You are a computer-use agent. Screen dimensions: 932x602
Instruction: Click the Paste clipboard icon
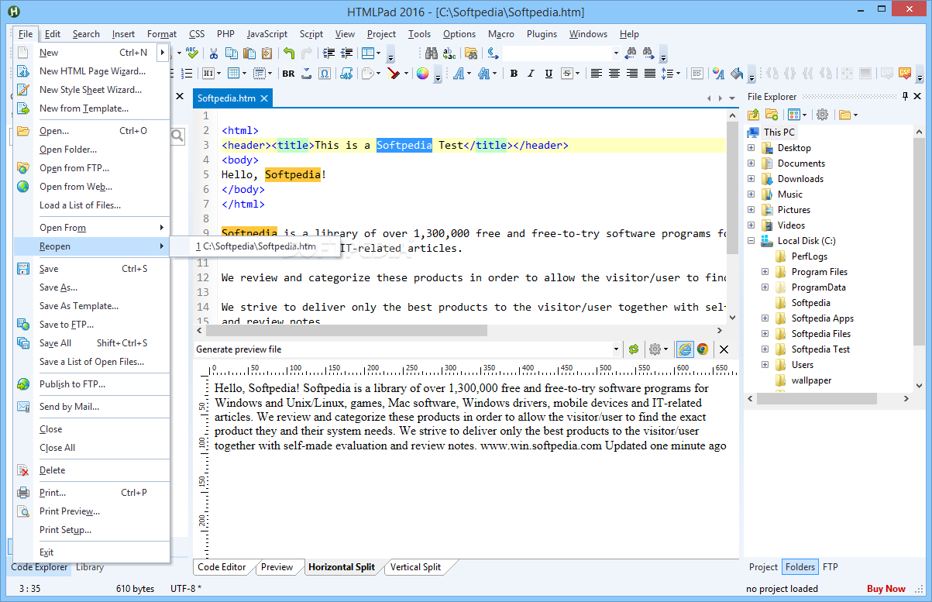249,53
